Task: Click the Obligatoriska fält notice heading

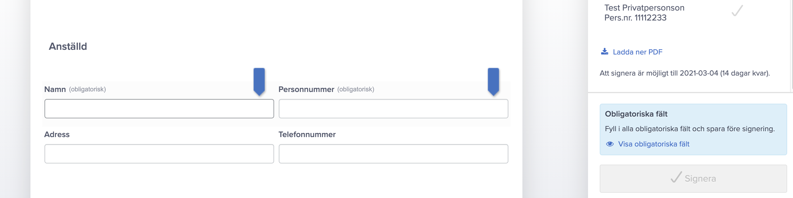Action: pos(636,114)
